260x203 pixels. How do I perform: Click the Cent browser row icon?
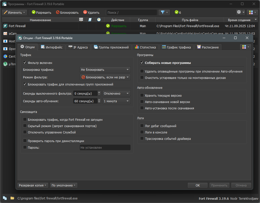5,56
